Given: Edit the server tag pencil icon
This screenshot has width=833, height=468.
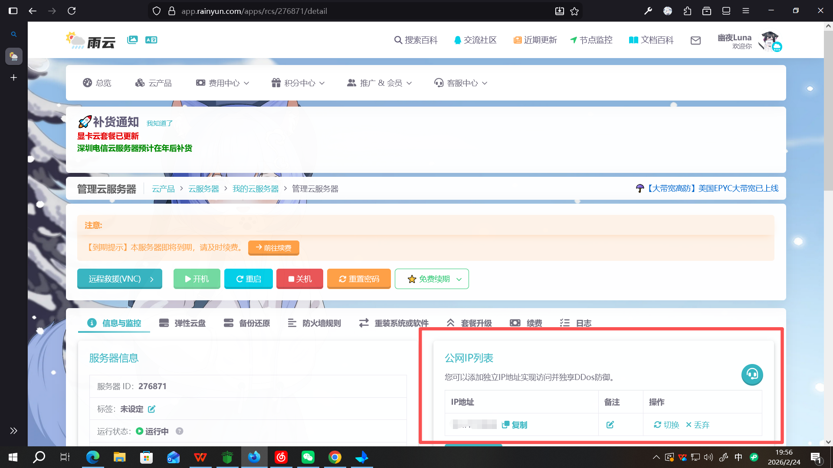Looking at the screenshot, I should coord(151,409).
